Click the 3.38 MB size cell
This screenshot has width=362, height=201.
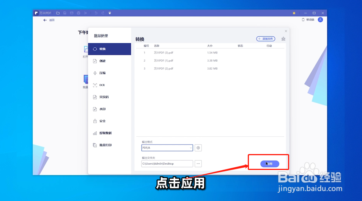click(212, 61)
